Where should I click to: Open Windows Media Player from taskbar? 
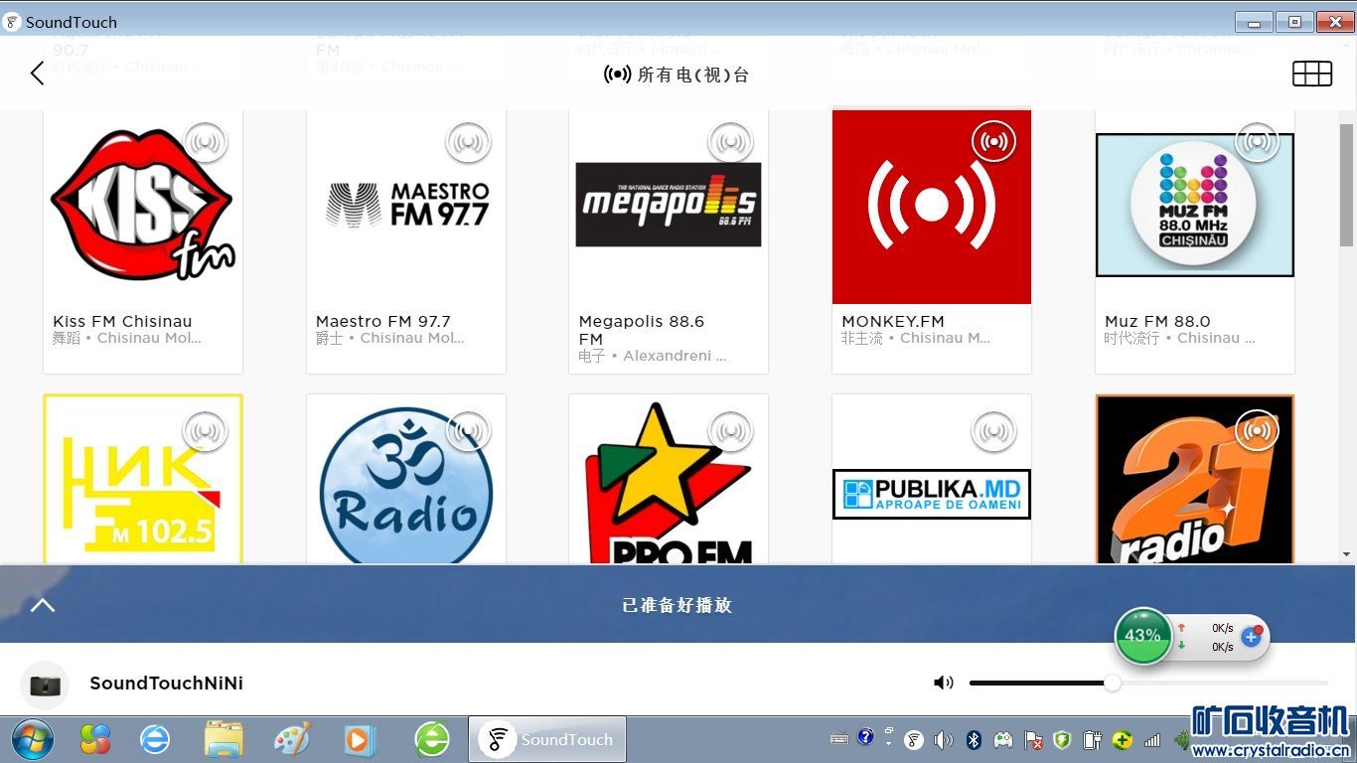pyautogui.click(x=360, y=740)
